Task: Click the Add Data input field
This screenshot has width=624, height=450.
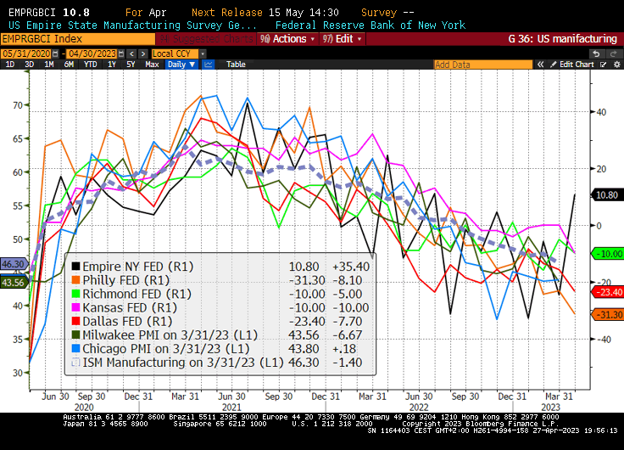Action: [482, 65]
